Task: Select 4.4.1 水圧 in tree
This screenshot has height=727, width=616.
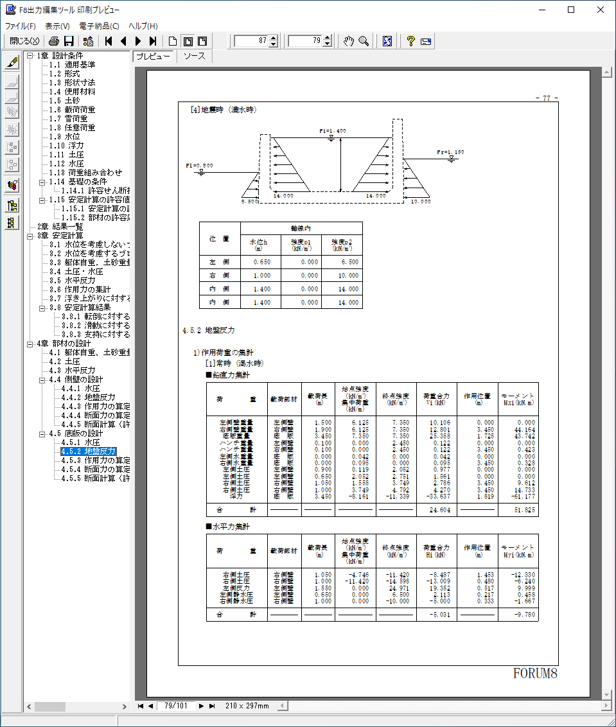Action: coord(81,389)
